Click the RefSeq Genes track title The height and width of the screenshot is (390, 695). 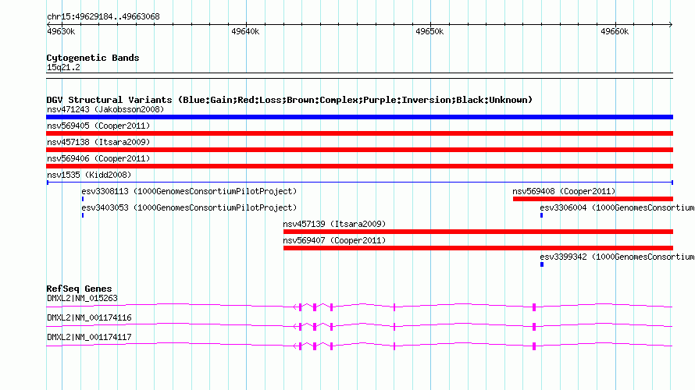pyautogui.click(x=79, y=289)
